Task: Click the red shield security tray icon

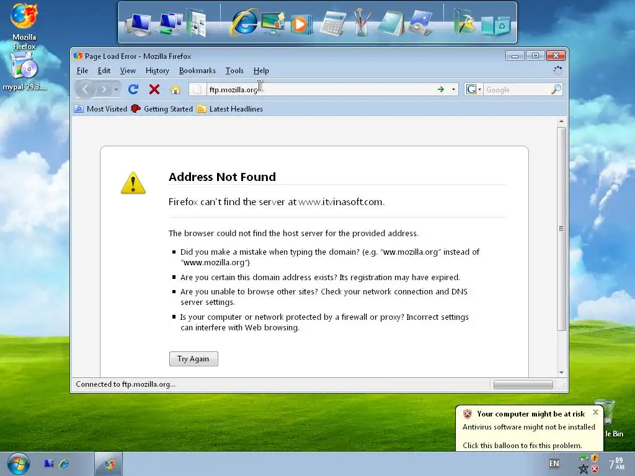Action: [x=595, y=470]
